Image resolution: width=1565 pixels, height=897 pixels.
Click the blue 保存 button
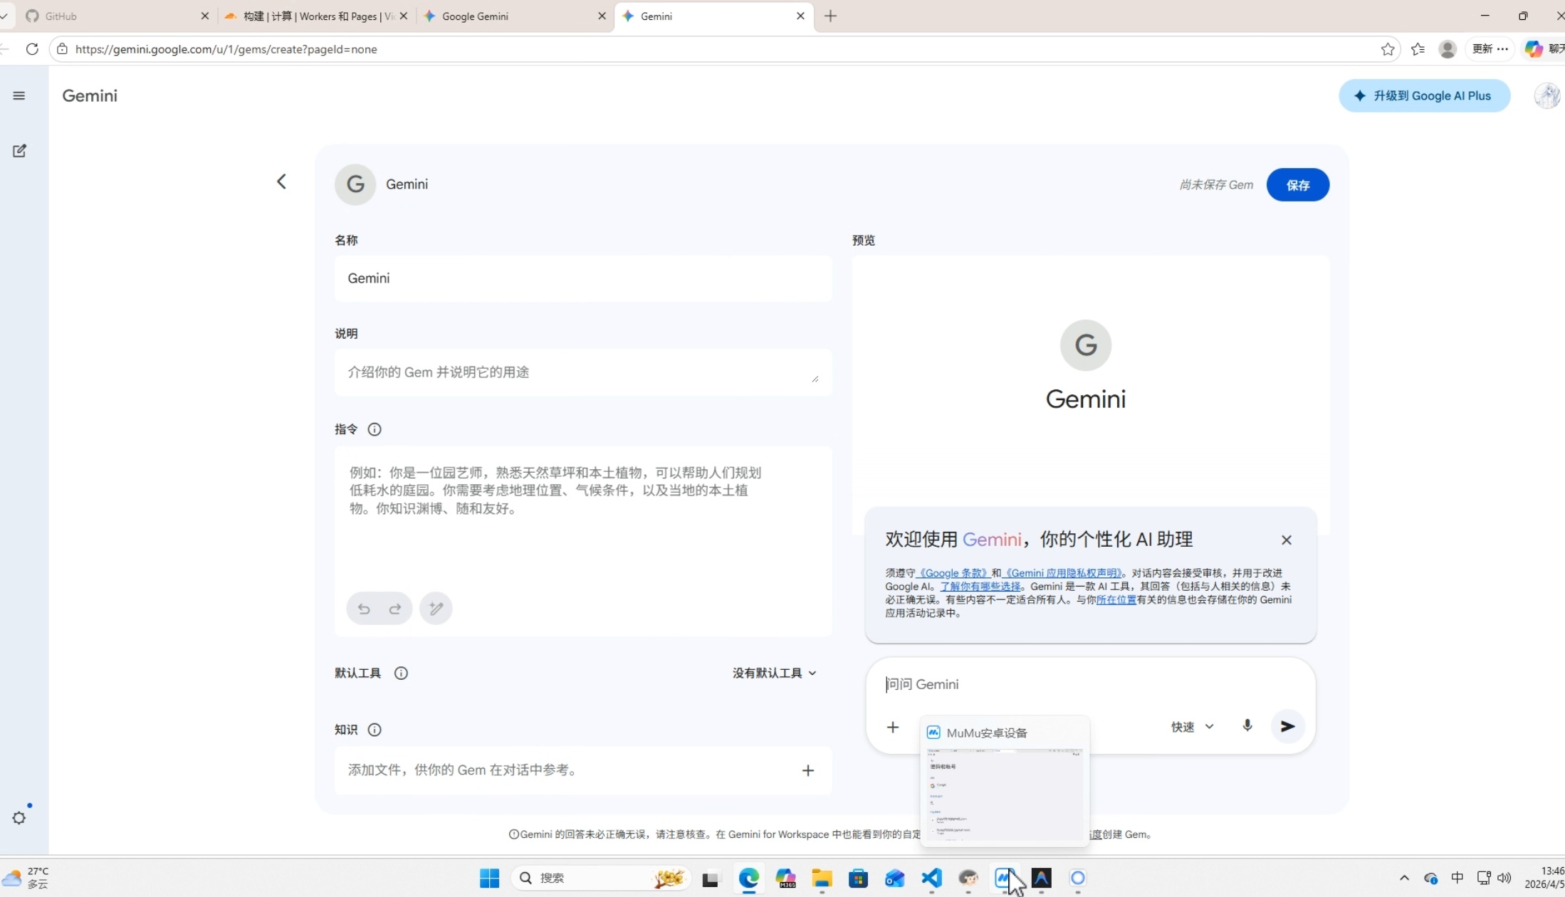[1297, 185]
